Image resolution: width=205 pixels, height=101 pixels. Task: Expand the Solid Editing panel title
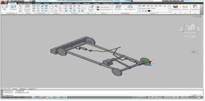click(x=43, y=13)
